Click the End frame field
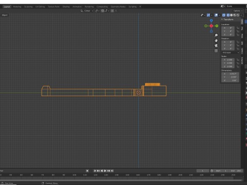247x185 pixels. click(236, 171)
